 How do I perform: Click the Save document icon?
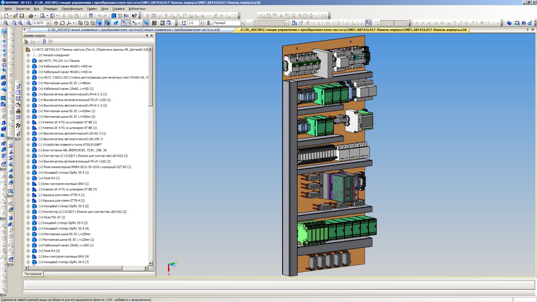[22, 16]
